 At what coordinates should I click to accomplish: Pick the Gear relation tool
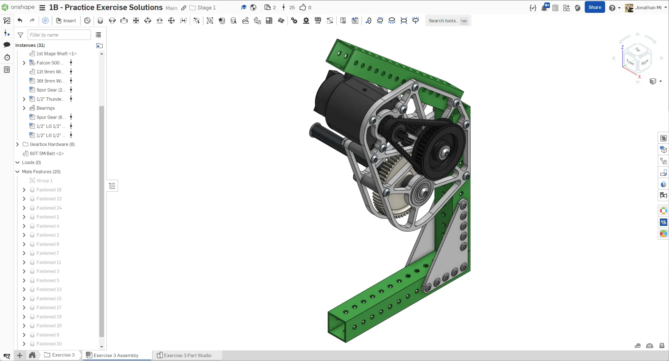(x=294, y=21)
